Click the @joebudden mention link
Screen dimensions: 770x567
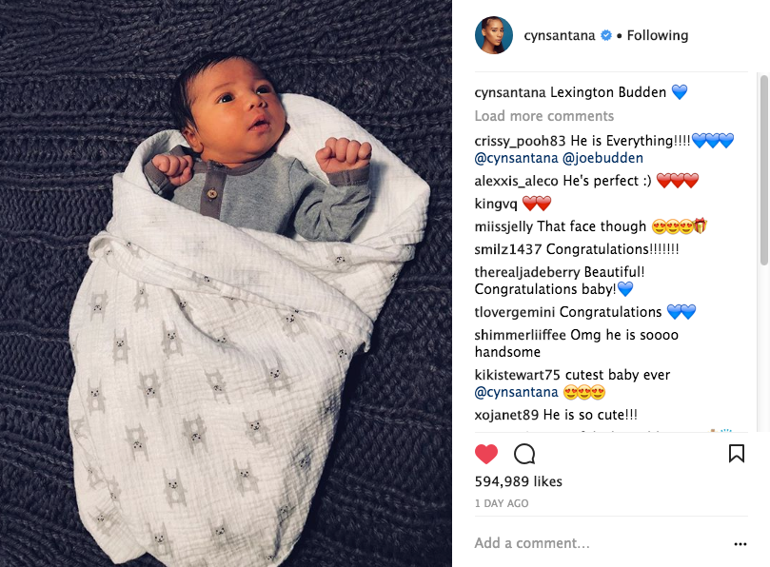602,158
